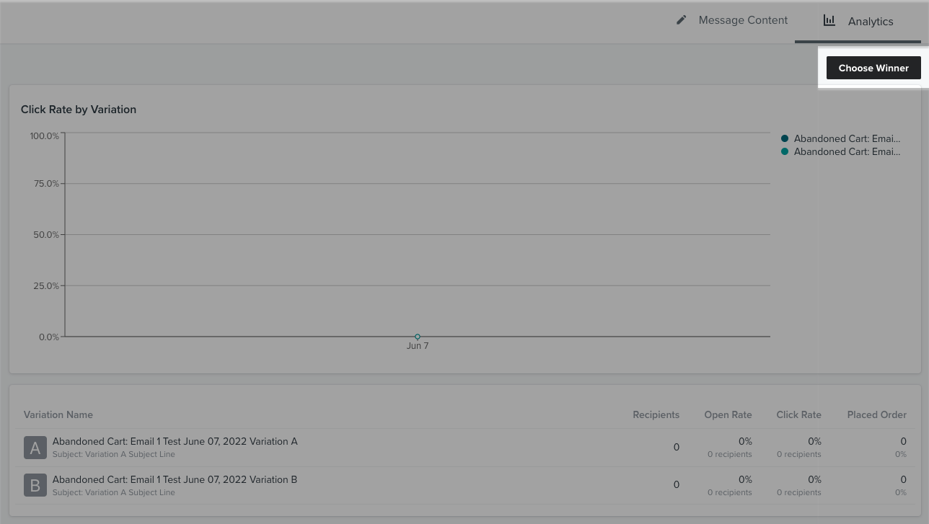Viewport: 929px width, 524px height.
Task: Toggle visibility of Variation B in chart legend
Action: [847, 151]
